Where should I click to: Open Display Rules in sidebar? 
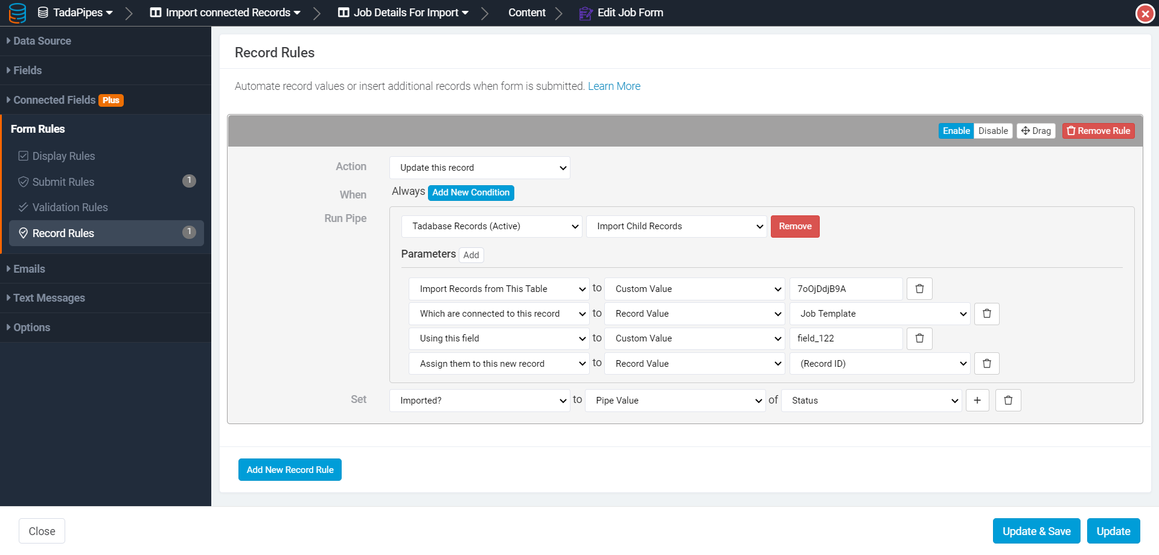[x=107, y=156]
